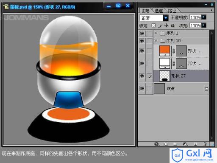The width and height of the screenshot is (217, 163).
Task: Click the vector mask thumbnail of orange layer
Action: click(181, 51)
